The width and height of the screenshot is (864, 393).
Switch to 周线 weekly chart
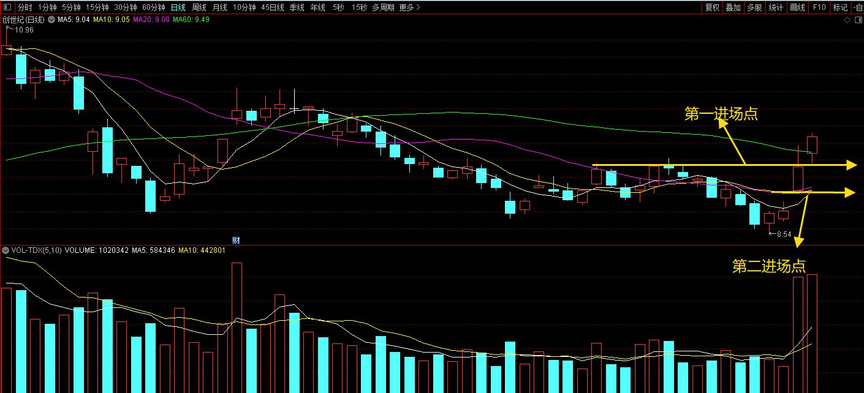[199, 7]
